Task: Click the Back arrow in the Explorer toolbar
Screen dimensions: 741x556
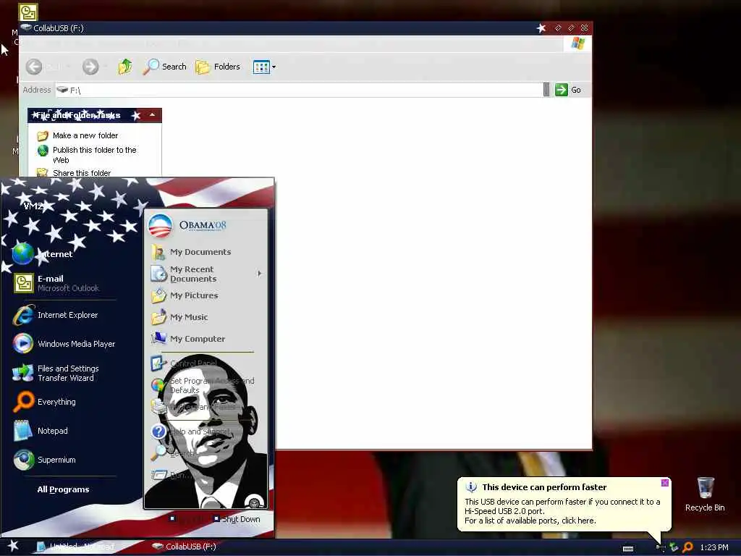Action: [34, 67]
